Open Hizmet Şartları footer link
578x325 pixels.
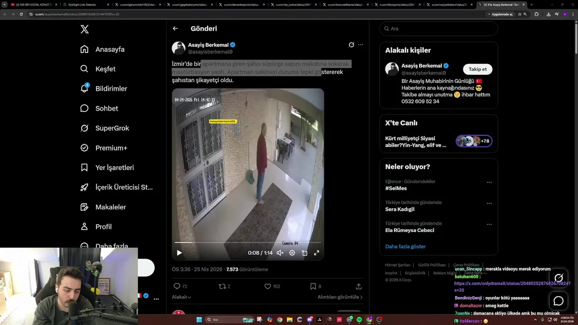(x=397, y=265)
